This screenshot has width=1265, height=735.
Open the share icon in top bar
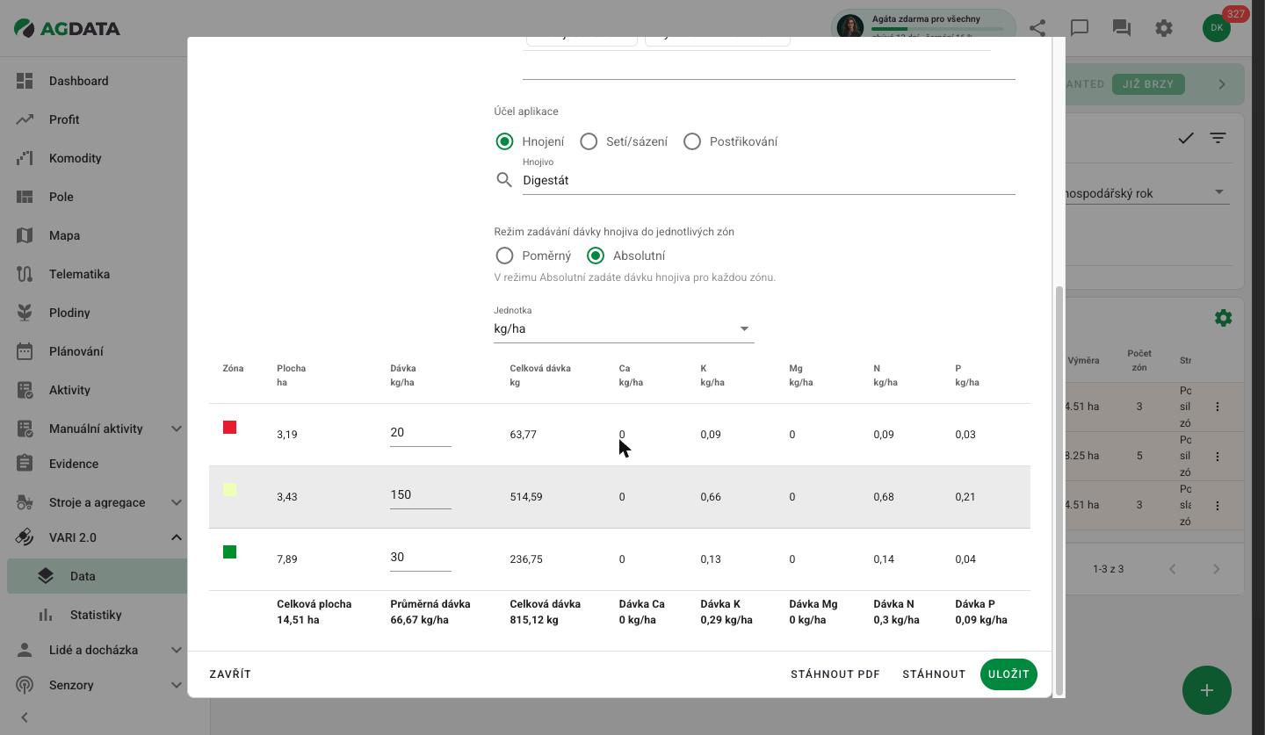pyautogui.click(x=1037, y=28)
